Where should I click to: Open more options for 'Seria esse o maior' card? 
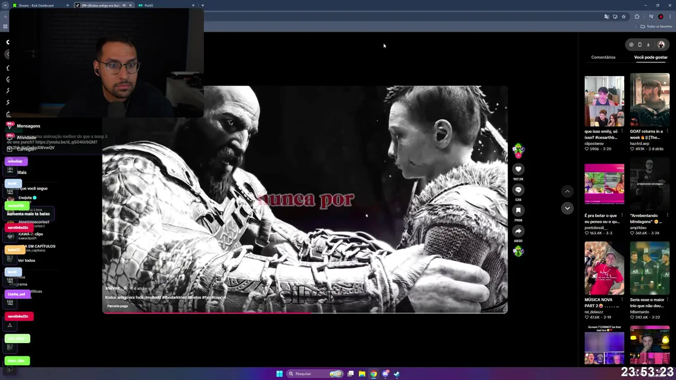coord(667,300)
